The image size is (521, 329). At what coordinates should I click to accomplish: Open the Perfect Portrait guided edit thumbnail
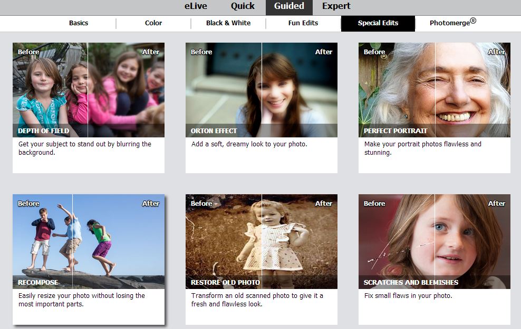435,90
